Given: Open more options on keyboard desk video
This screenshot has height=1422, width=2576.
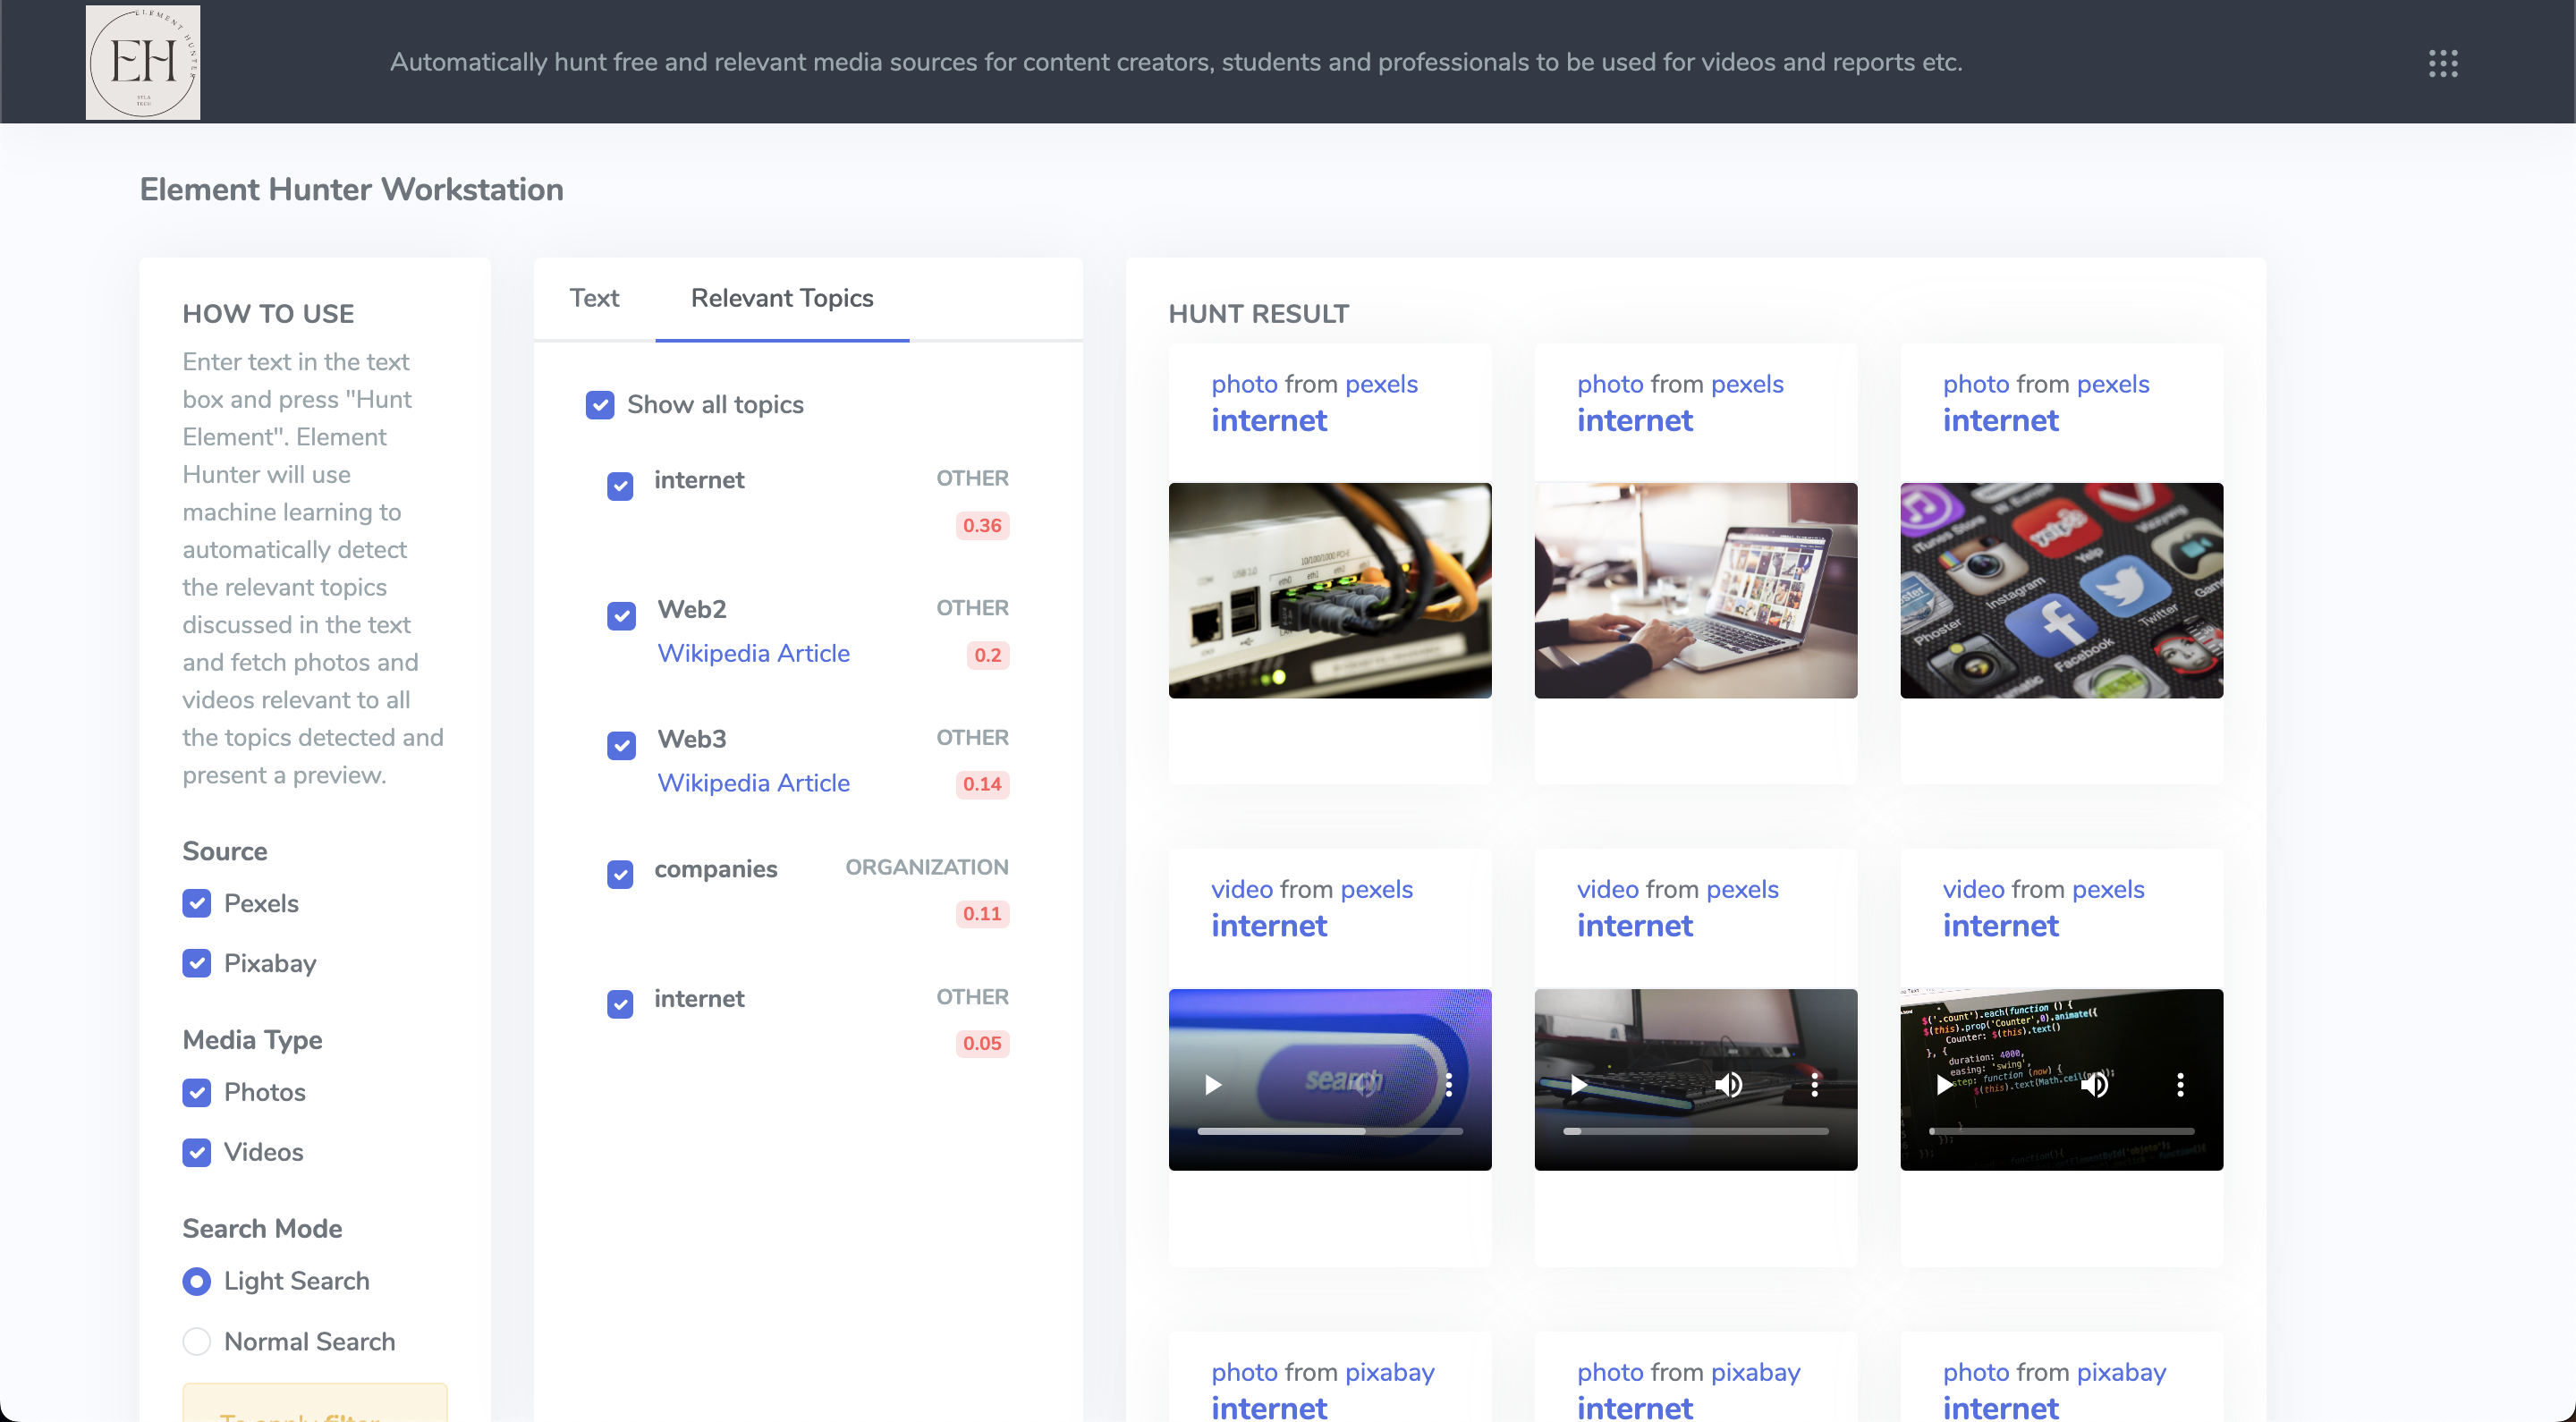Looking at the screenshot, I should coord(1815,1084).
